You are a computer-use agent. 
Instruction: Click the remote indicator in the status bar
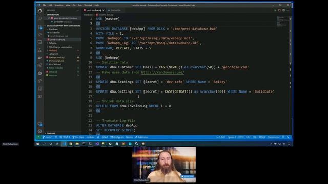click(38, 137)
